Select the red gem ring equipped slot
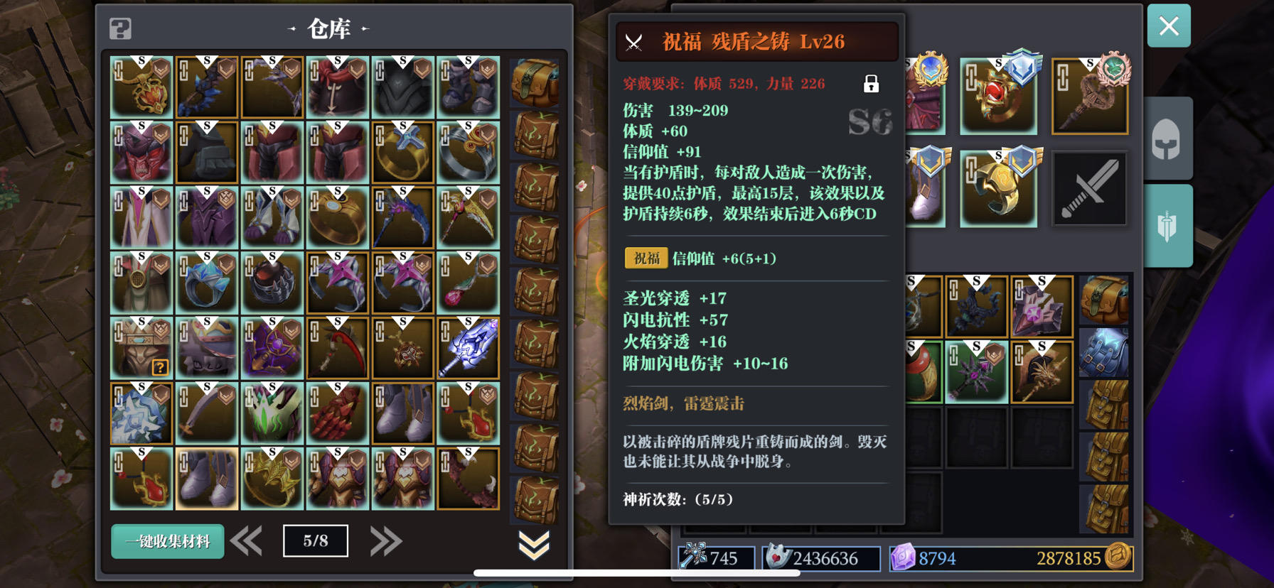Screen dimensions: 1274x588 999,97
